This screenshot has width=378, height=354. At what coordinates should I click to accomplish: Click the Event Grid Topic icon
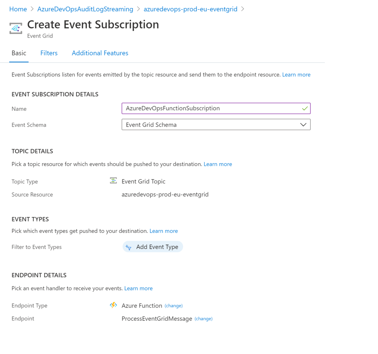[x=113, y=181]
